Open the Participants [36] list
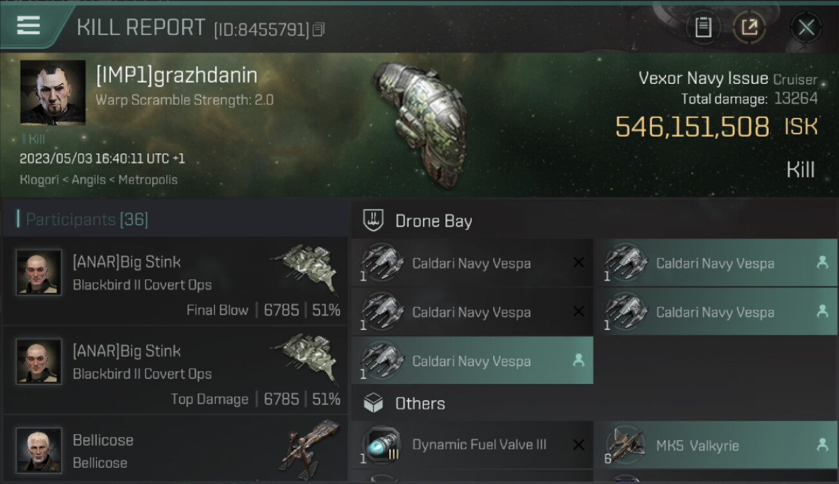Image resolution: width=839 pixels, height=484 pixels. [87, 219]
